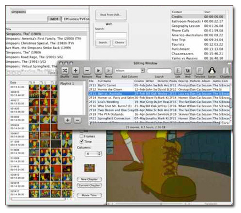This screenshot has width=241, height=213.
Task: Click the search field in Editing Window
Action: pyautogui.click(x=159, y=71)
